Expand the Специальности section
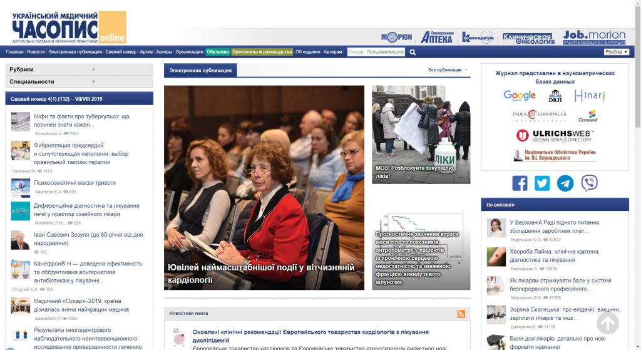Screen dimensions: 641x350 79,81
